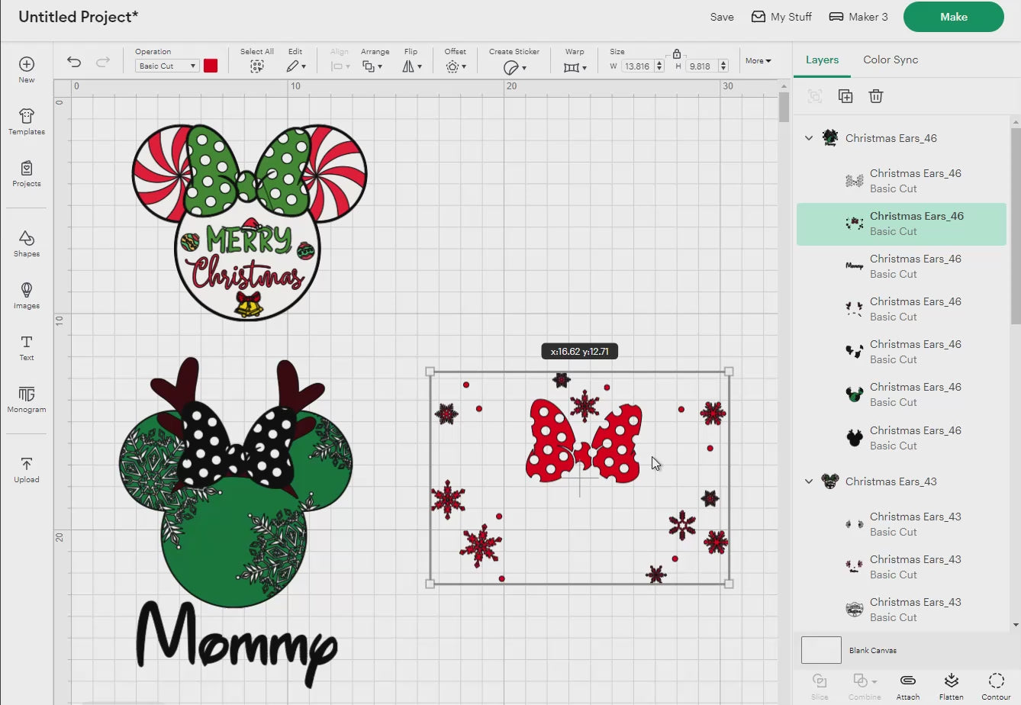Click the Select All icon
The image size is (1021, 705).
pyautogui.click(x=257, y=66)
